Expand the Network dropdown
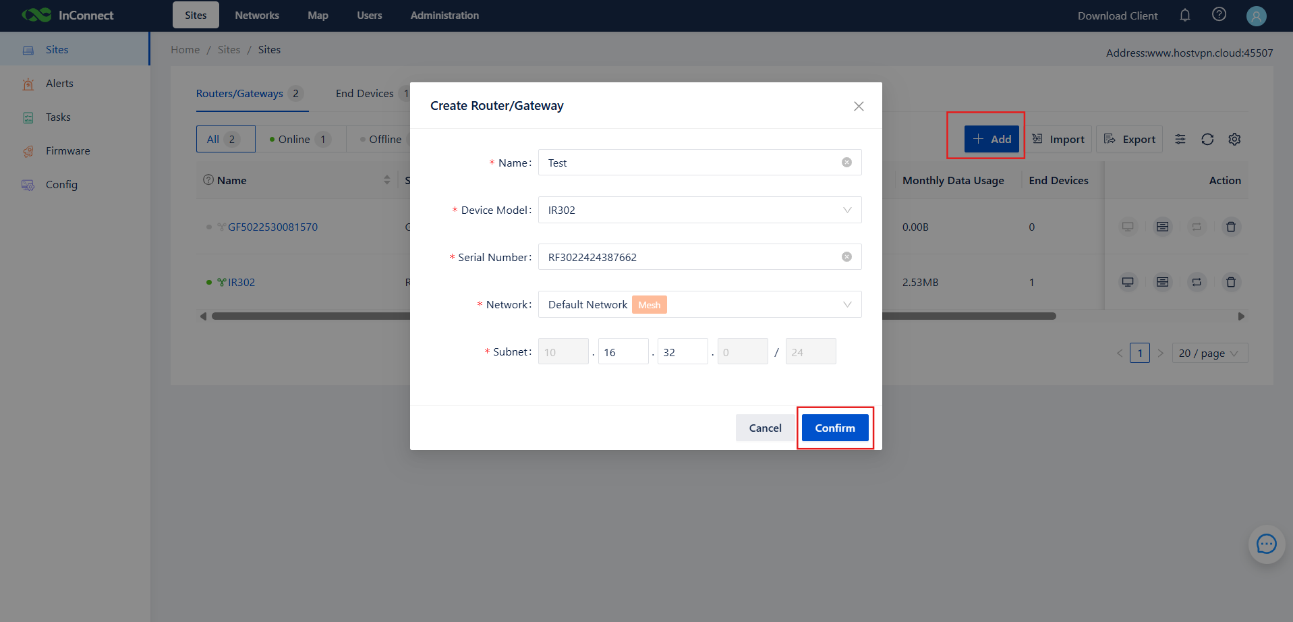This screenshot has height=622, width=1293. tap(699, 304)
